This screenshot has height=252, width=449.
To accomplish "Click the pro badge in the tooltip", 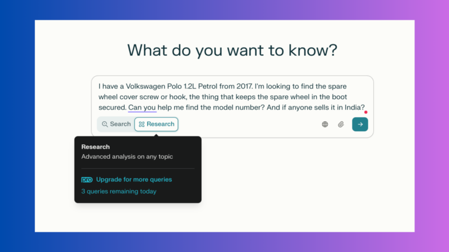I will pyautogui.click(x=87, y=180).
